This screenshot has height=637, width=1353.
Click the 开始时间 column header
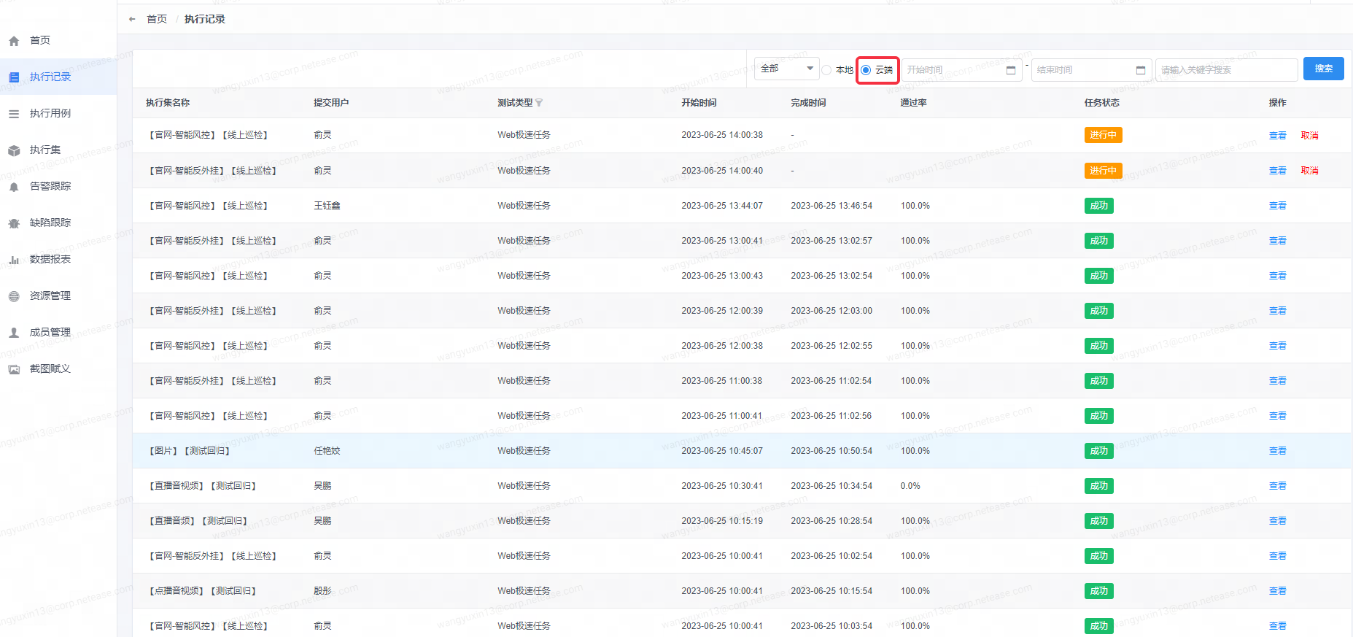click(x=699, y=103)
